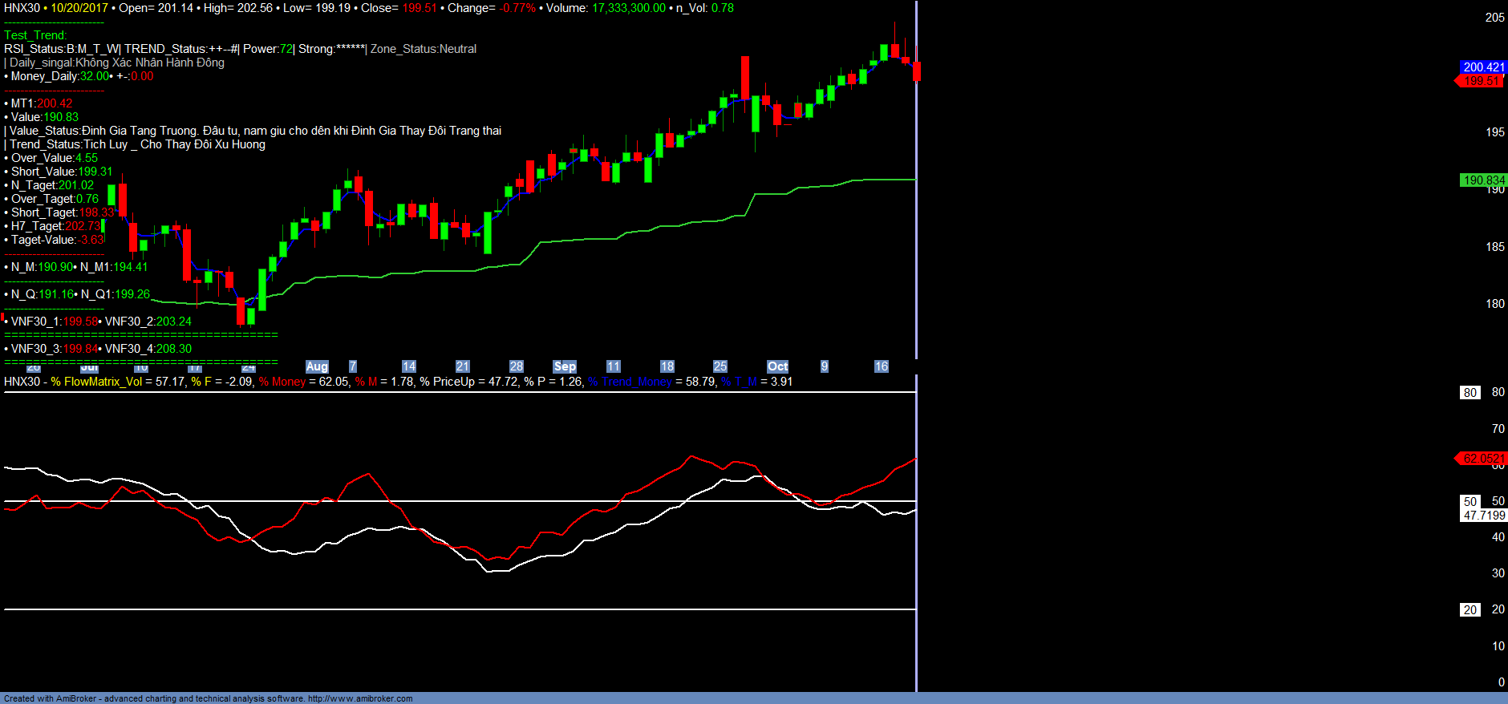Click the 10/20/2017 date in header
1508x704 pixels.
coord(79,8)
